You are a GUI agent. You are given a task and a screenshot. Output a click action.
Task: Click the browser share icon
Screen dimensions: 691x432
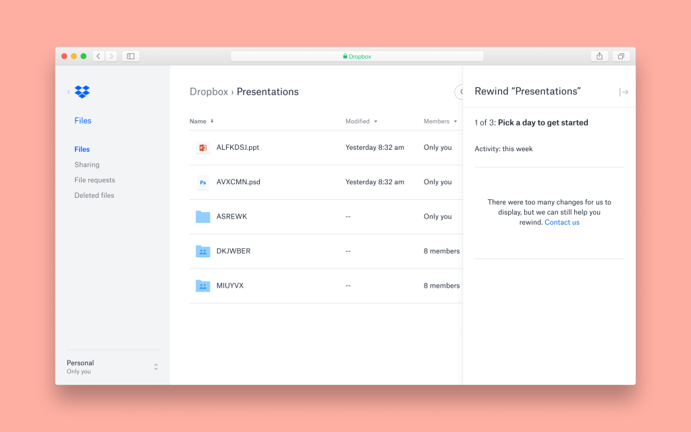coord(599,57)
